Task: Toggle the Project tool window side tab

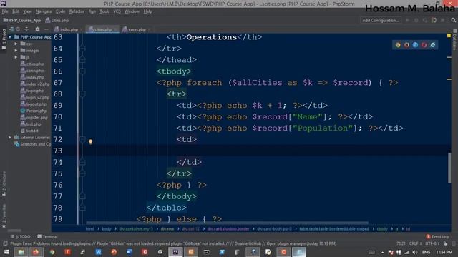Action: (x=4, y=39)
